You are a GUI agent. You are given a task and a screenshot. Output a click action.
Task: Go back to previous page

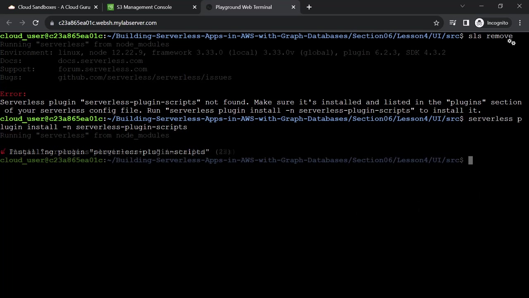pos(9,23)
